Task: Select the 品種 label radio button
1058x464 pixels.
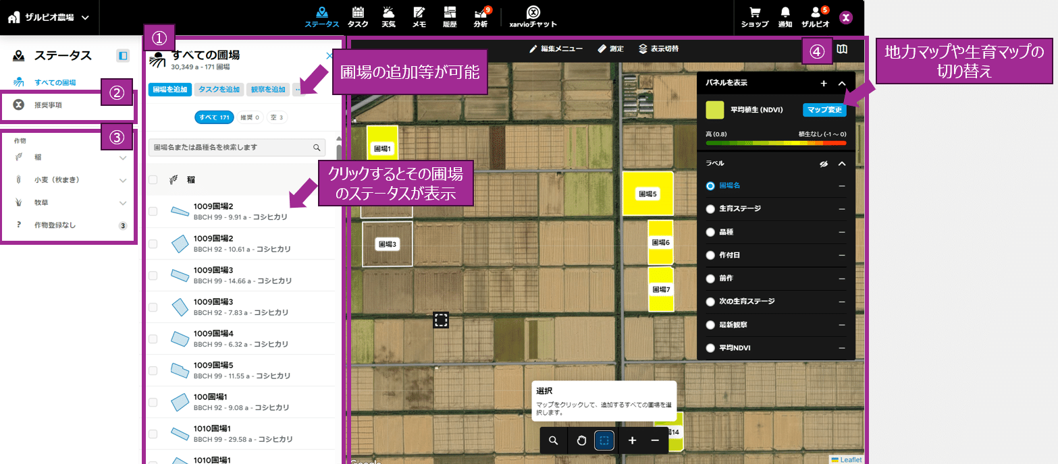Action: coord(710,232)
